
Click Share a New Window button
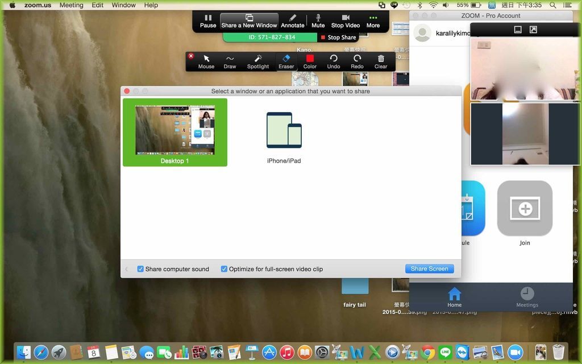click(249, 21)
